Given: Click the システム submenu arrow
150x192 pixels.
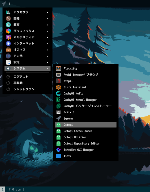Looking at the screenshot, I should (47, 68).
